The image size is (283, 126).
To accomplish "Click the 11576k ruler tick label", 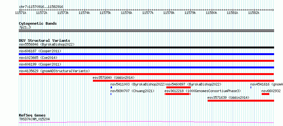I will coord(127,13).
